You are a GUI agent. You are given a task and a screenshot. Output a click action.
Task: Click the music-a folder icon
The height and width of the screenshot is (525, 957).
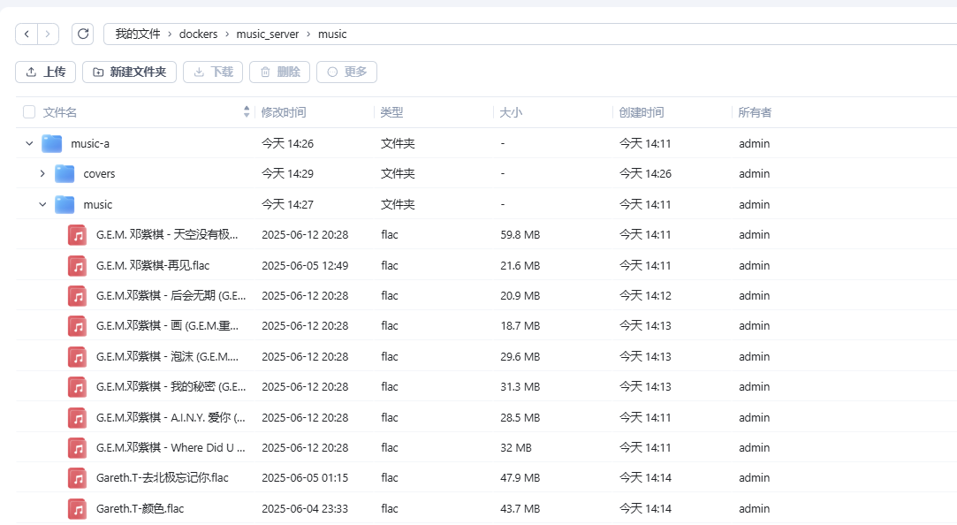tap(52, 143)
